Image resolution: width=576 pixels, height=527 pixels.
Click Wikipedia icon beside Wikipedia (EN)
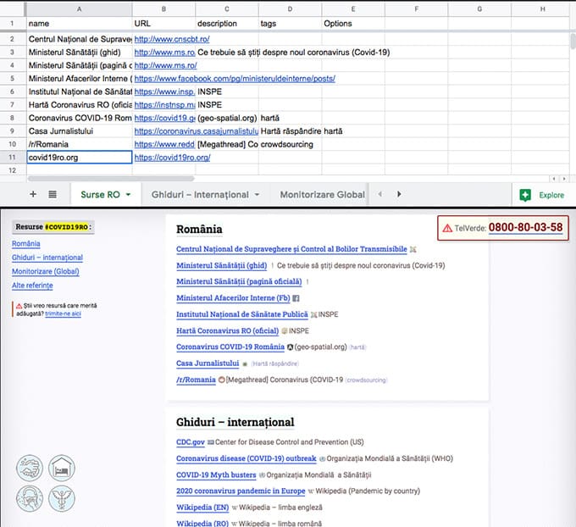click(235, 508)
